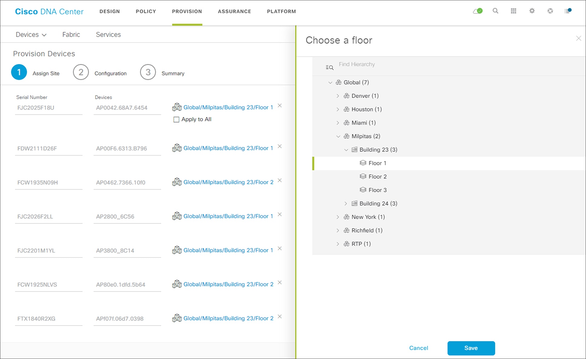Open the search magnifier in top bar

point(495,11)
